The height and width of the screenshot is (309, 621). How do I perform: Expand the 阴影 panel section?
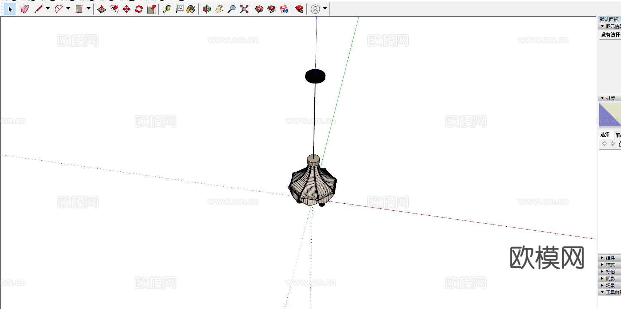(x=610, y=278)
